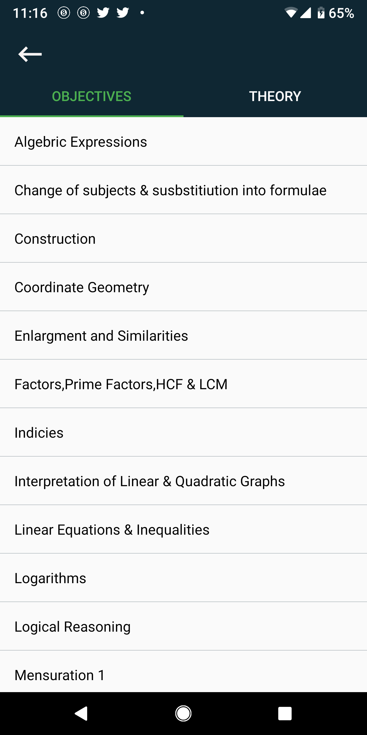Switch to the THEORY tab
Screen dimensions: 367x735
click(275, 96)
